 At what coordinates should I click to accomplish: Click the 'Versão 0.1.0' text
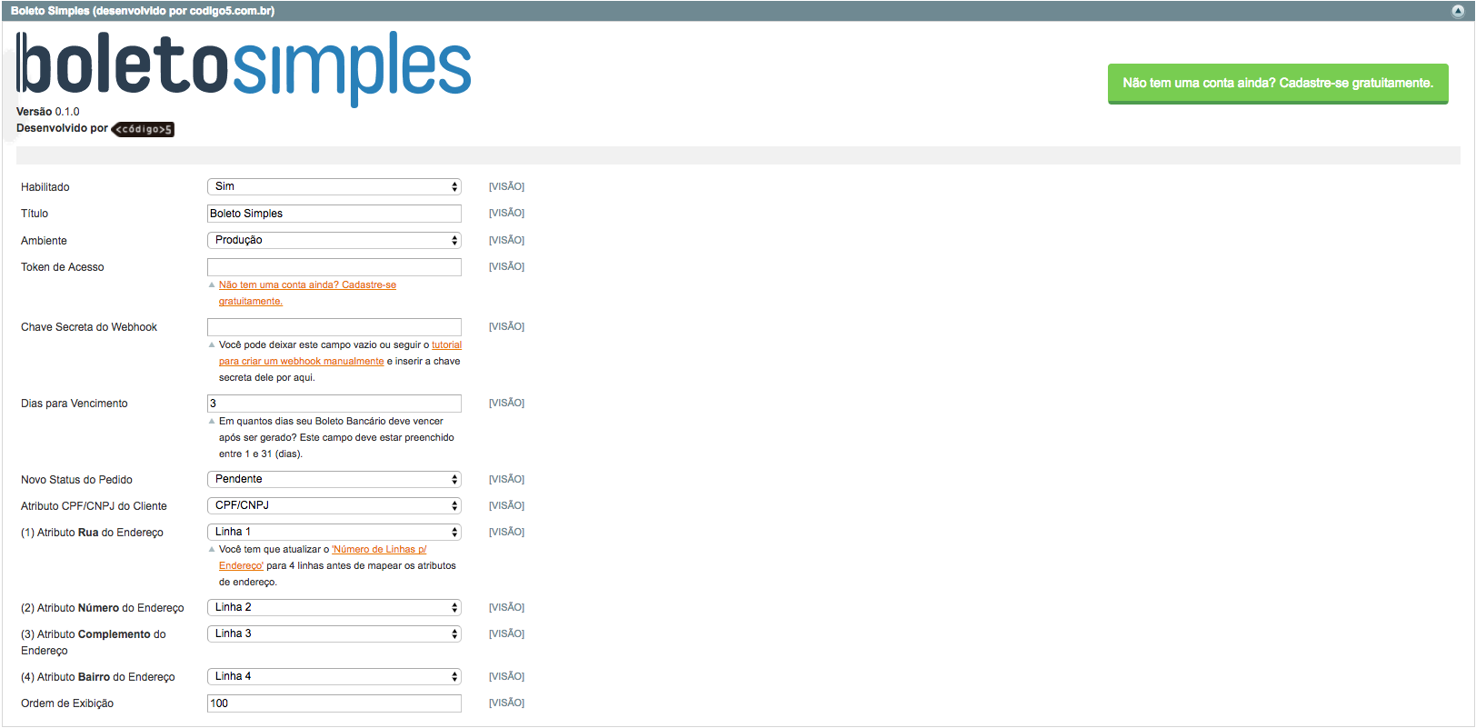pos(48,112)
